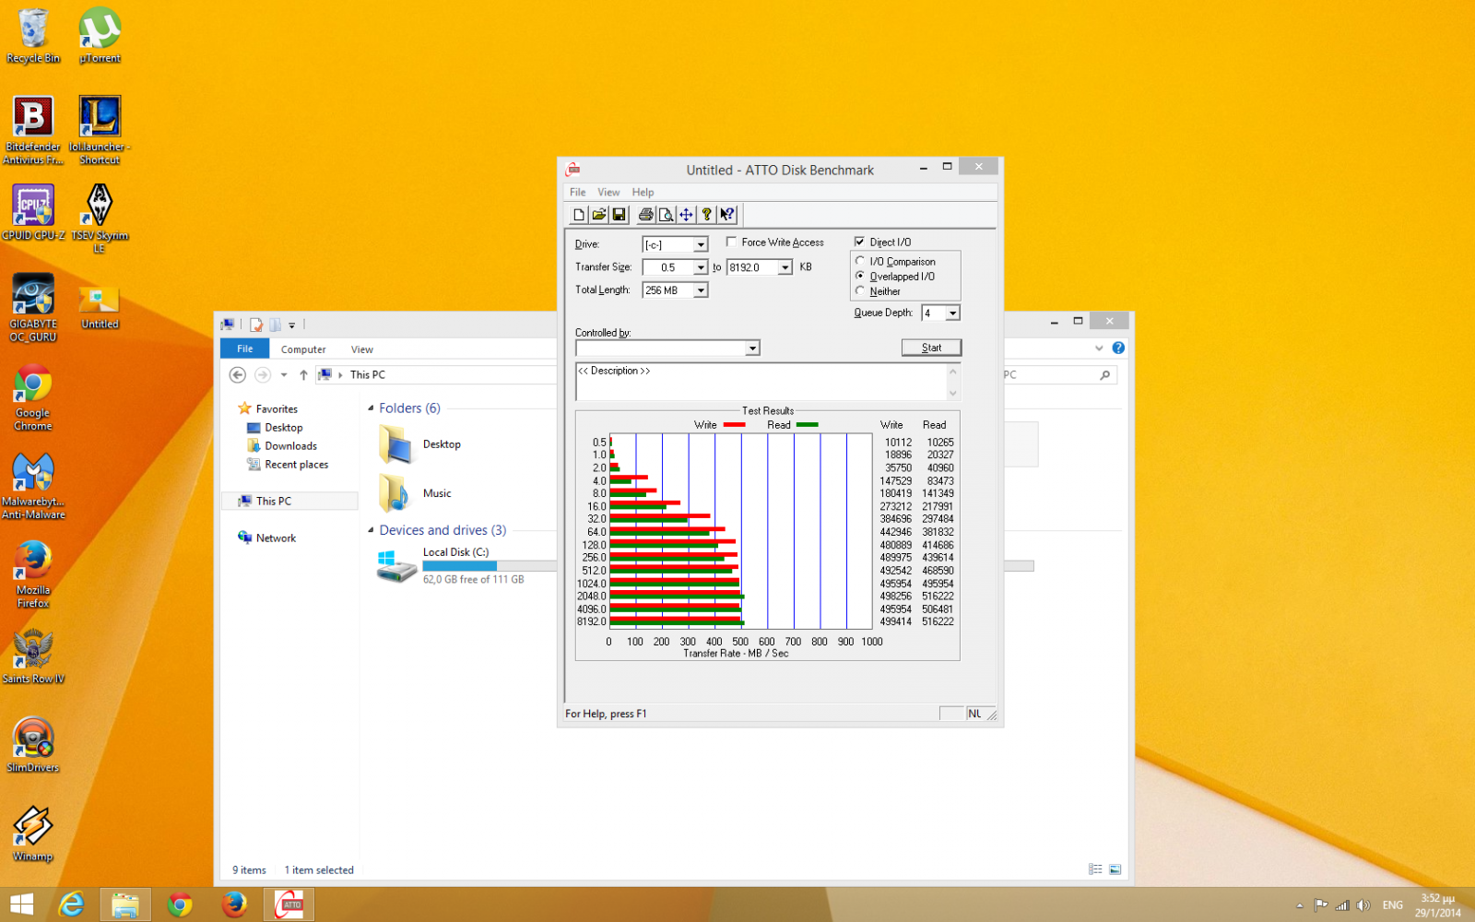Select This PC in Explorer sidebar
1475x922 pixels.
pyautogui.click(x=289, y=502)
